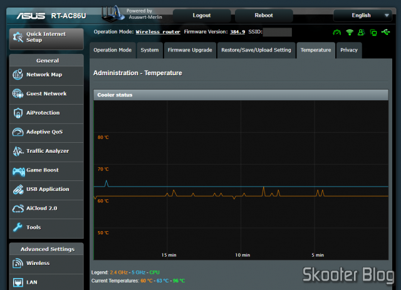This screenshot has height=290, width=401.
Task: Click the CPU legend label
Action: 155,272
